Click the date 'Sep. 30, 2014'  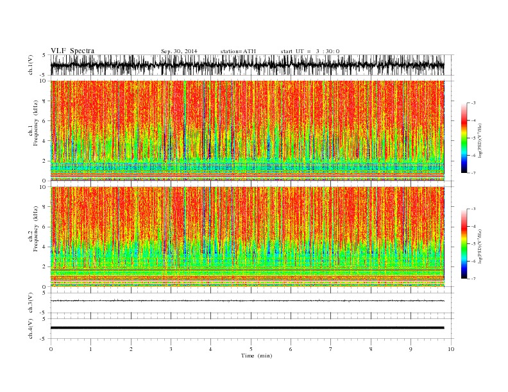(179, 51)
